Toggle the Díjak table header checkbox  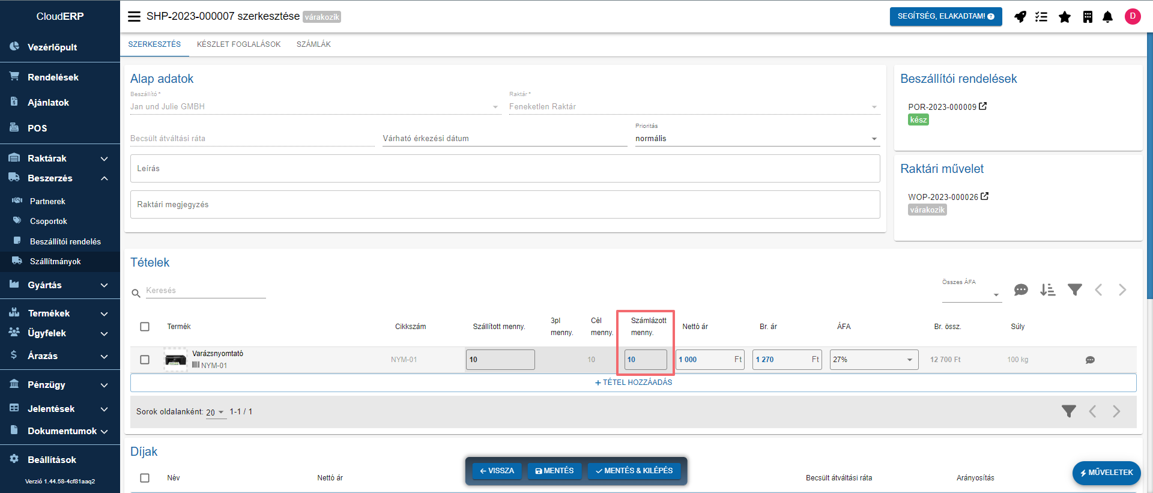145,478
